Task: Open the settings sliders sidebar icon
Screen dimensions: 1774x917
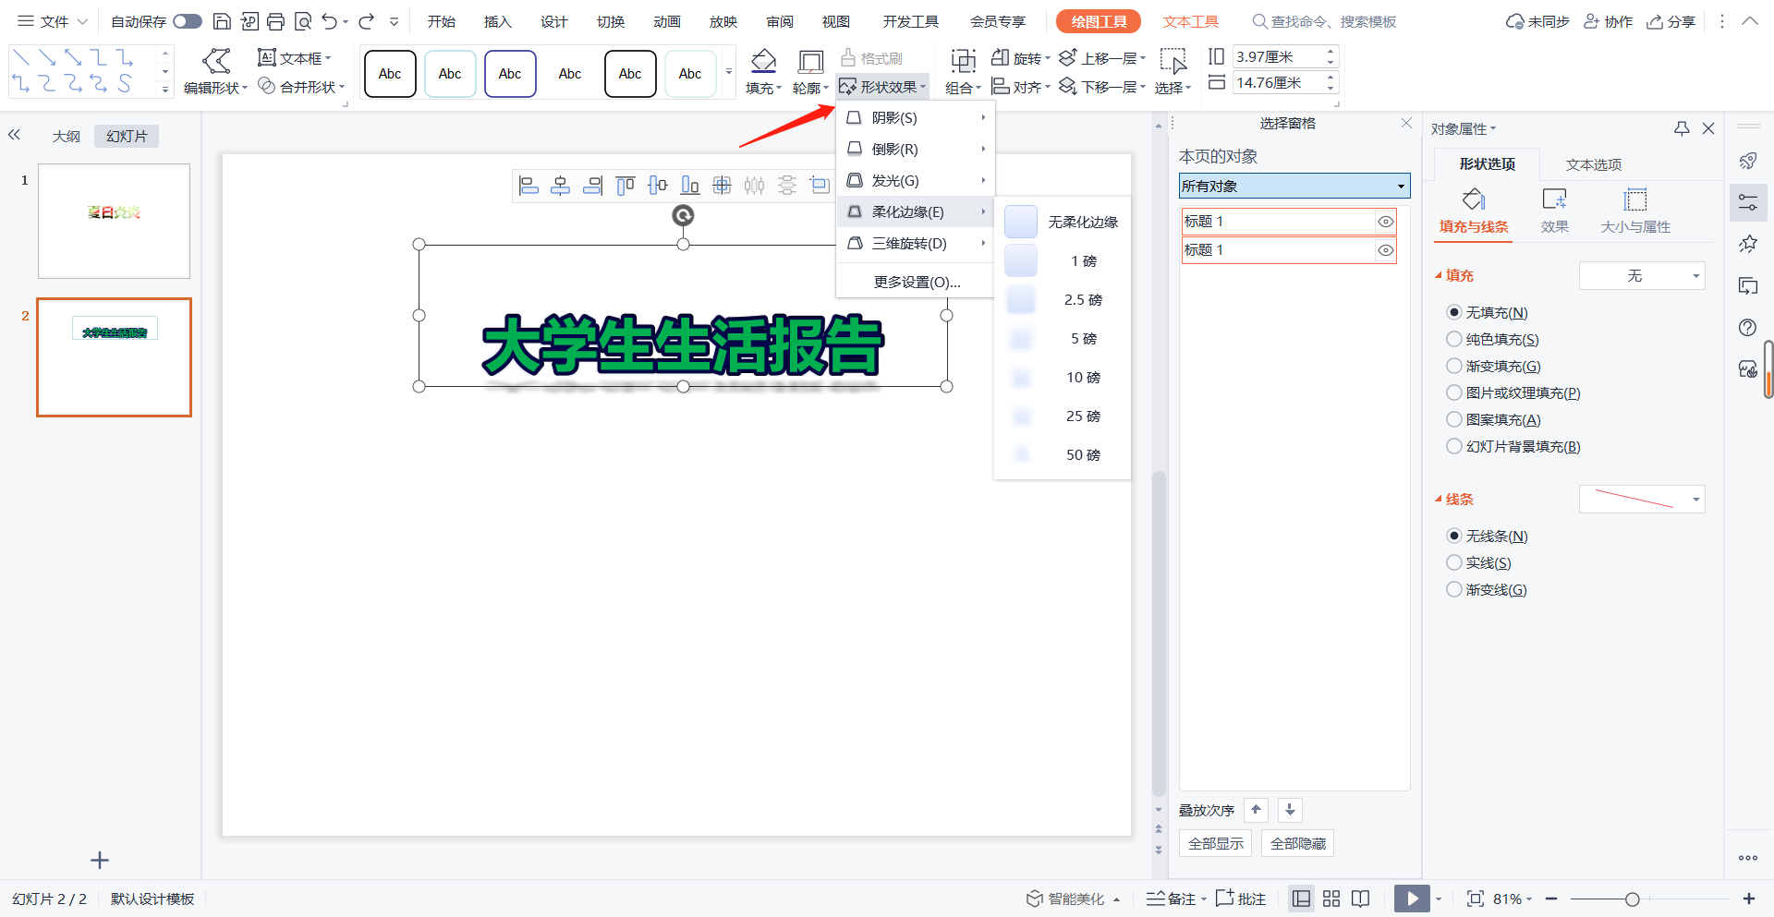Action: (1747, 202)
